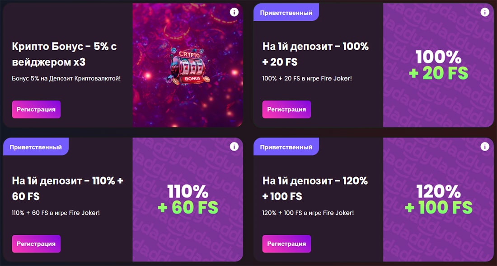Image resolution: width=497 pixels, height=266 pixels.
Task: Click text Бонус 5% на Депозит Криптовалютой
Action: [66, 78]
